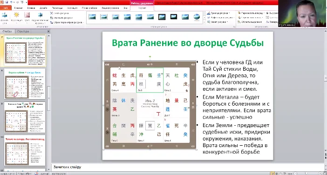Switch to the Outline (Структура) pane tab

(x=23, y=32)
